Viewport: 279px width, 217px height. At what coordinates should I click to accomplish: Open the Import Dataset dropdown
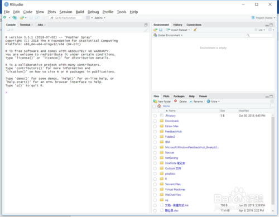(x=178, y=30)
